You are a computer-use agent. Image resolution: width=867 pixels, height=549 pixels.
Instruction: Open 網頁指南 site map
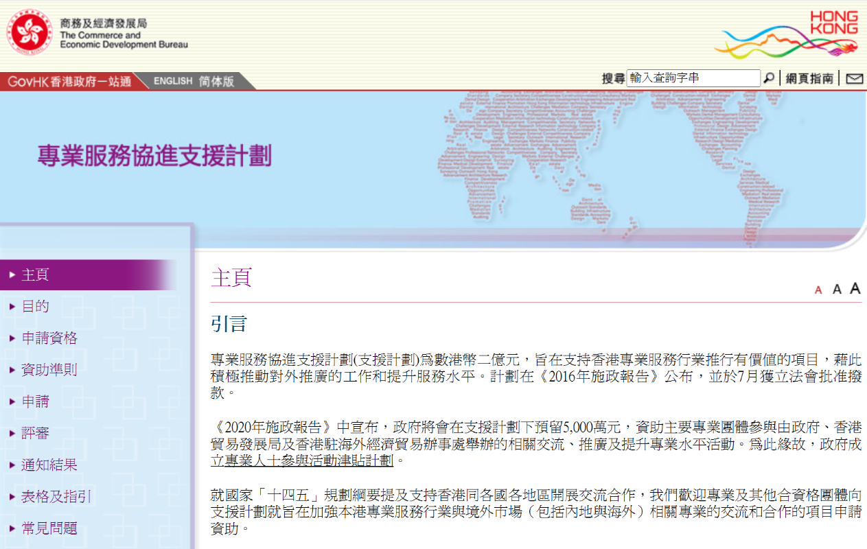click(809, 78)
